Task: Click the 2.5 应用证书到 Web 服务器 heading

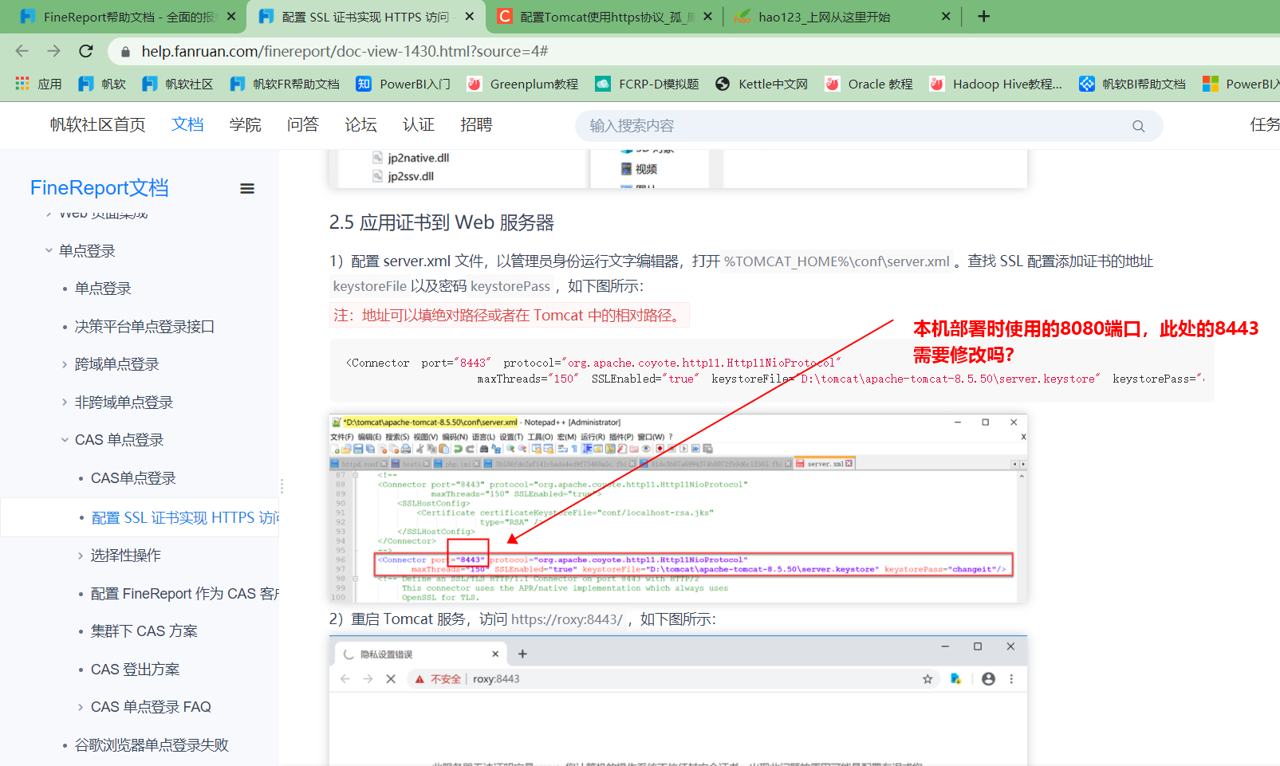Action: [x=442, y=222]
